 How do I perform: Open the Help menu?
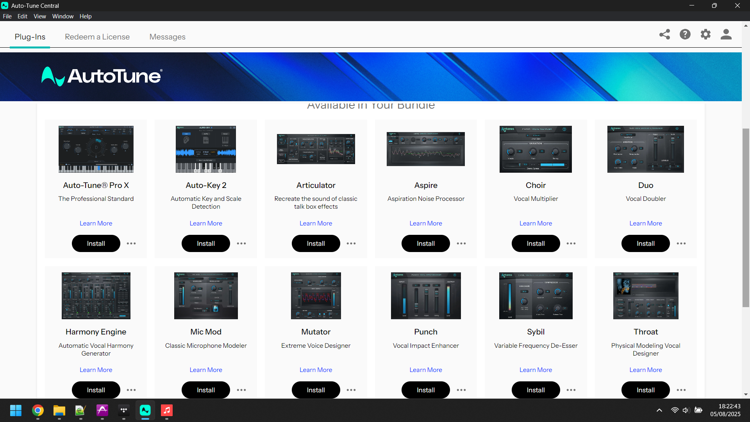(x=86, y=16)
